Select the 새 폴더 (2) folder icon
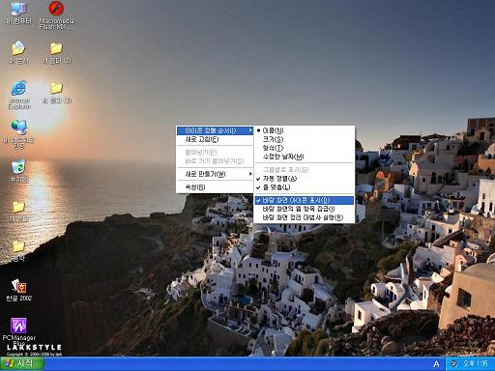The image size is (495, 371). point(56,52)
